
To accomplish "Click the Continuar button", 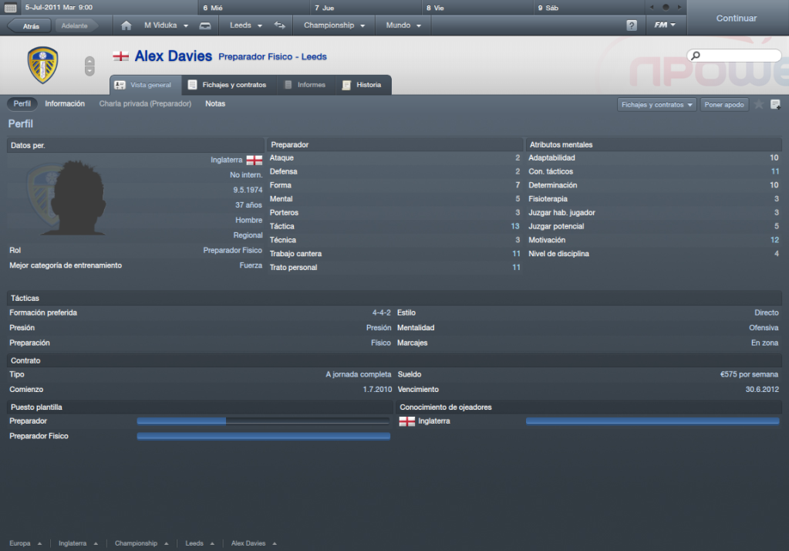I will click(737, 18).
